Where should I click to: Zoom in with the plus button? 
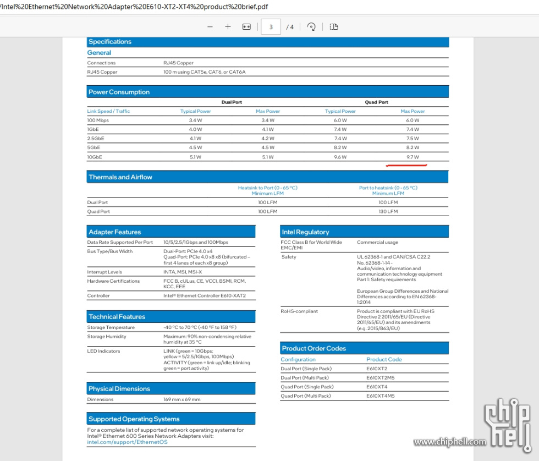click(228, 27)
